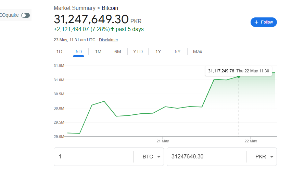This screenshot has width=292, height=169.
Task: Click the PKR amount input field
Action: coord(205,157)
